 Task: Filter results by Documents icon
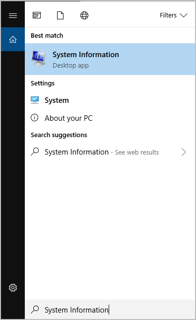click(x=60, y=15)
